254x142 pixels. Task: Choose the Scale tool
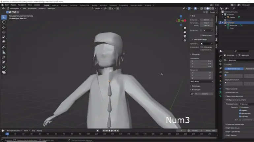[4, 37]
